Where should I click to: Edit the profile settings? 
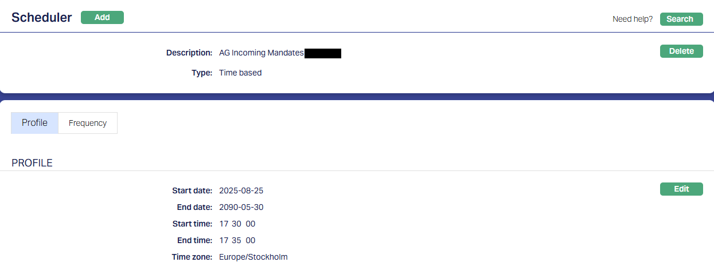coord(681,189)
